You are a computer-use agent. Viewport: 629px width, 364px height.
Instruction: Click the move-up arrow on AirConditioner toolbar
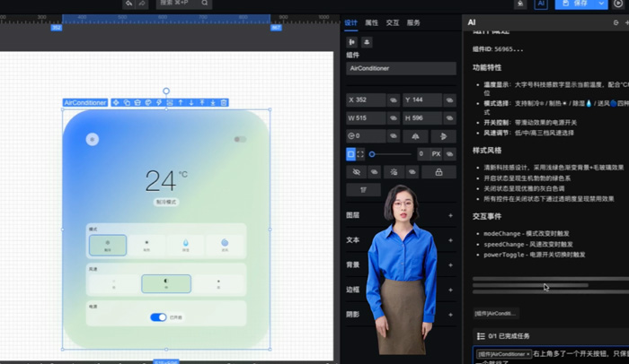click(x=181, y=103)
